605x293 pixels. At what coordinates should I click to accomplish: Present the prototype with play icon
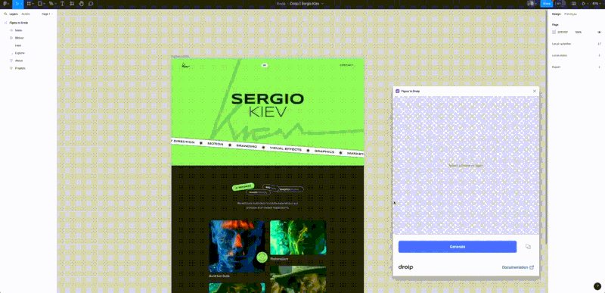[x=583, y=4]
